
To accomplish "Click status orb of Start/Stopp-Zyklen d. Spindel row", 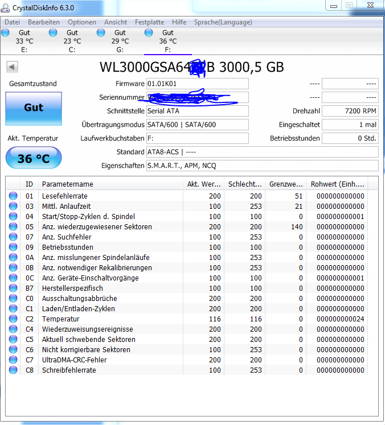I will tap(13, 216).
